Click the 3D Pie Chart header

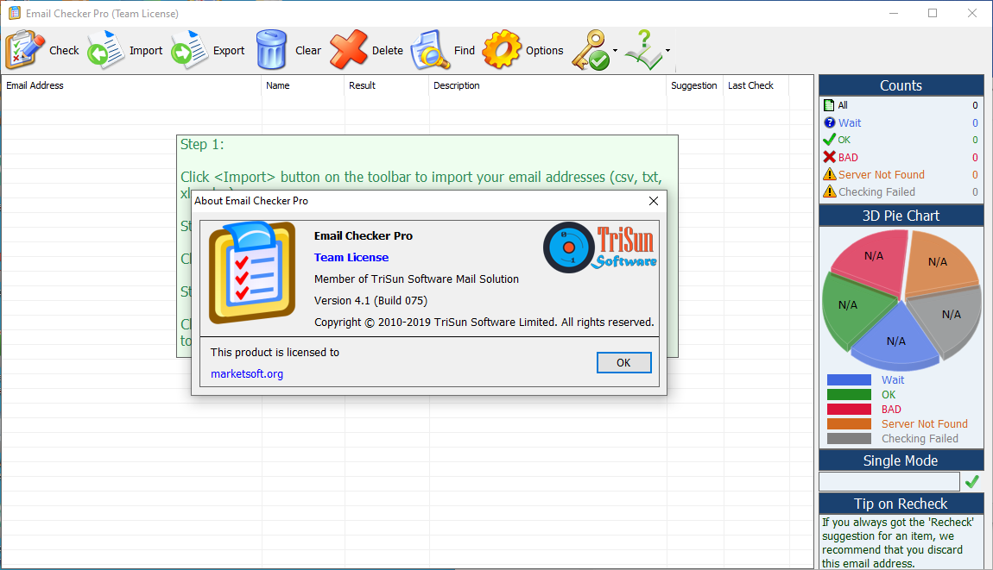click(x=901, y=216)
